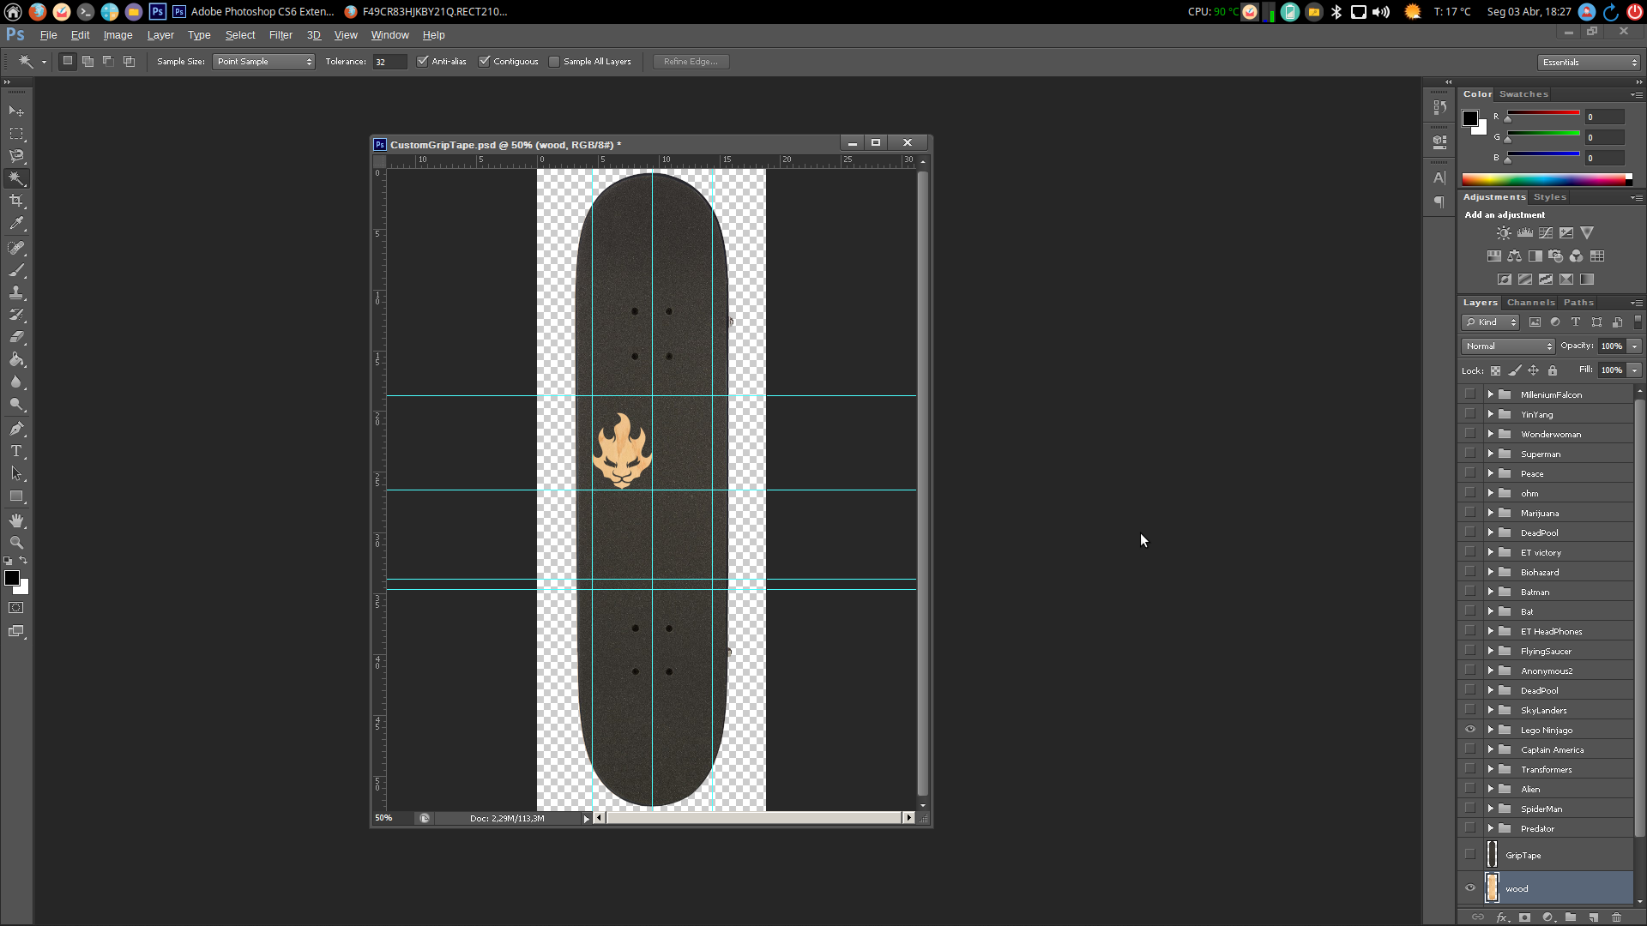Viewport: 1647px width, 926px height.
Task: Select the Blur tool
Action: click(x=16, y=382)
